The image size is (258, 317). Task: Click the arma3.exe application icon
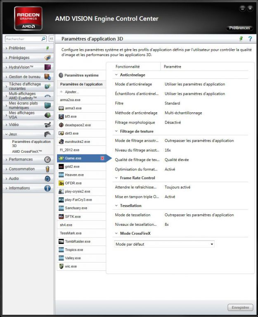[61, 108]
